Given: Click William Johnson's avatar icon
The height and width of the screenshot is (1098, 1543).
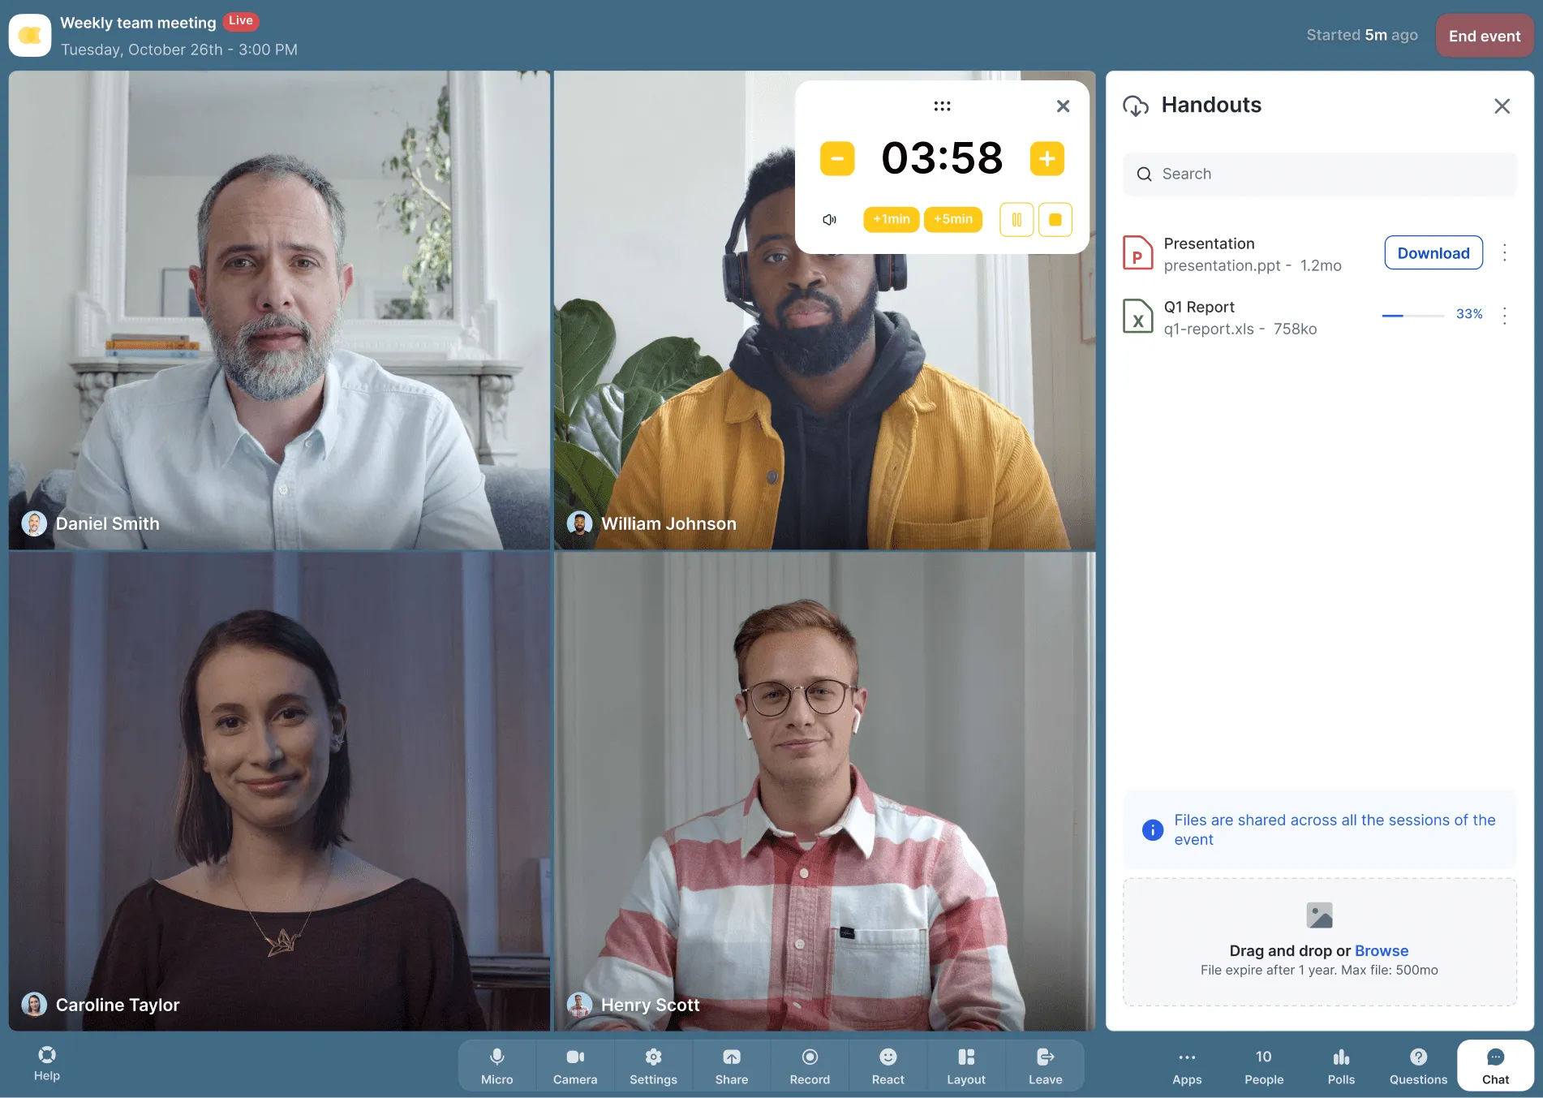Looking at the screenshot, I should click(579, 523).
